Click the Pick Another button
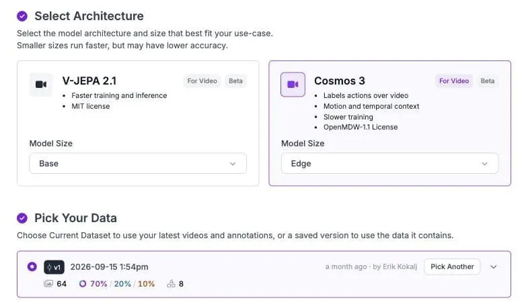Screen dimensions: 528x302 452,266
